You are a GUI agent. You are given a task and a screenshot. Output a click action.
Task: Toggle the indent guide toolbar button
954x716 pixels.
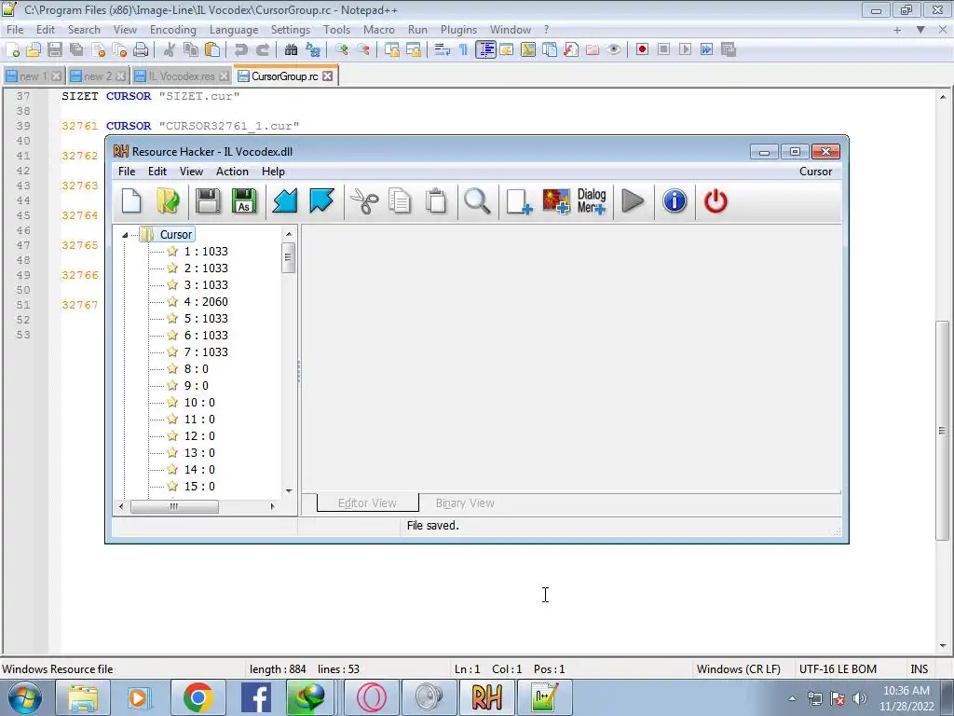pos(485,50)
